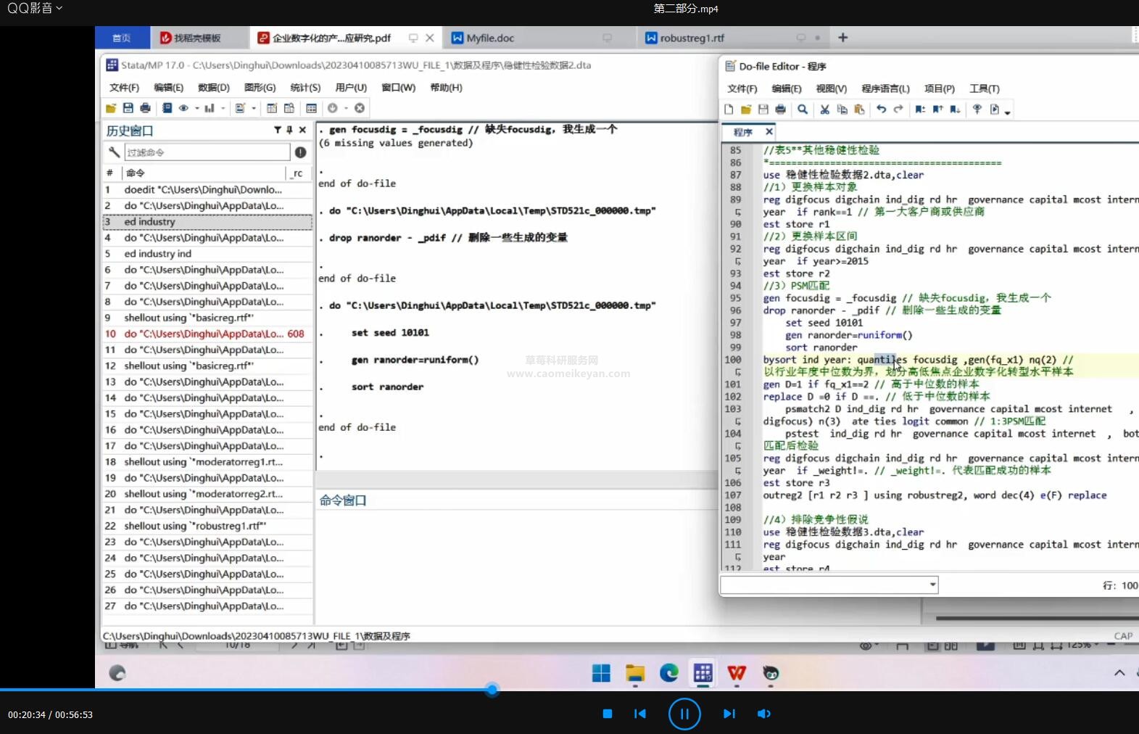Screen dimensions: 1139x734
Task: Click Open folder icon in Do-file Editor toolbar
Action: click(746, 109)
